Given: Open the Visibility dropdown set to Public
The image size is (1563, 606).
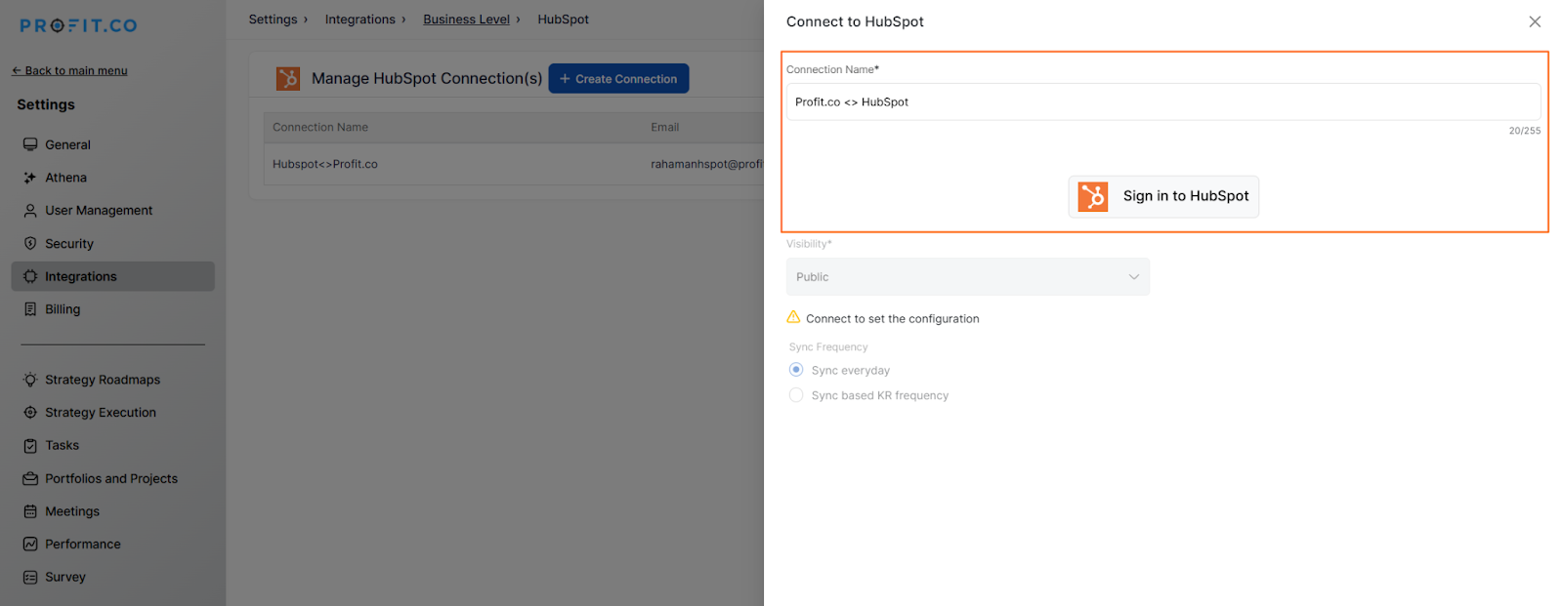Looking at the screenshot, I should (968, 277).
